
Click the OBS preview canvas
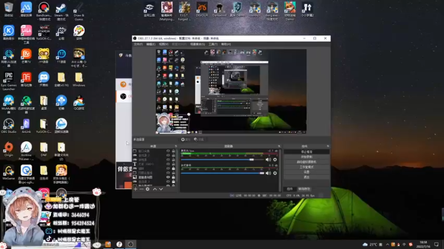click(x=231, y=91)
